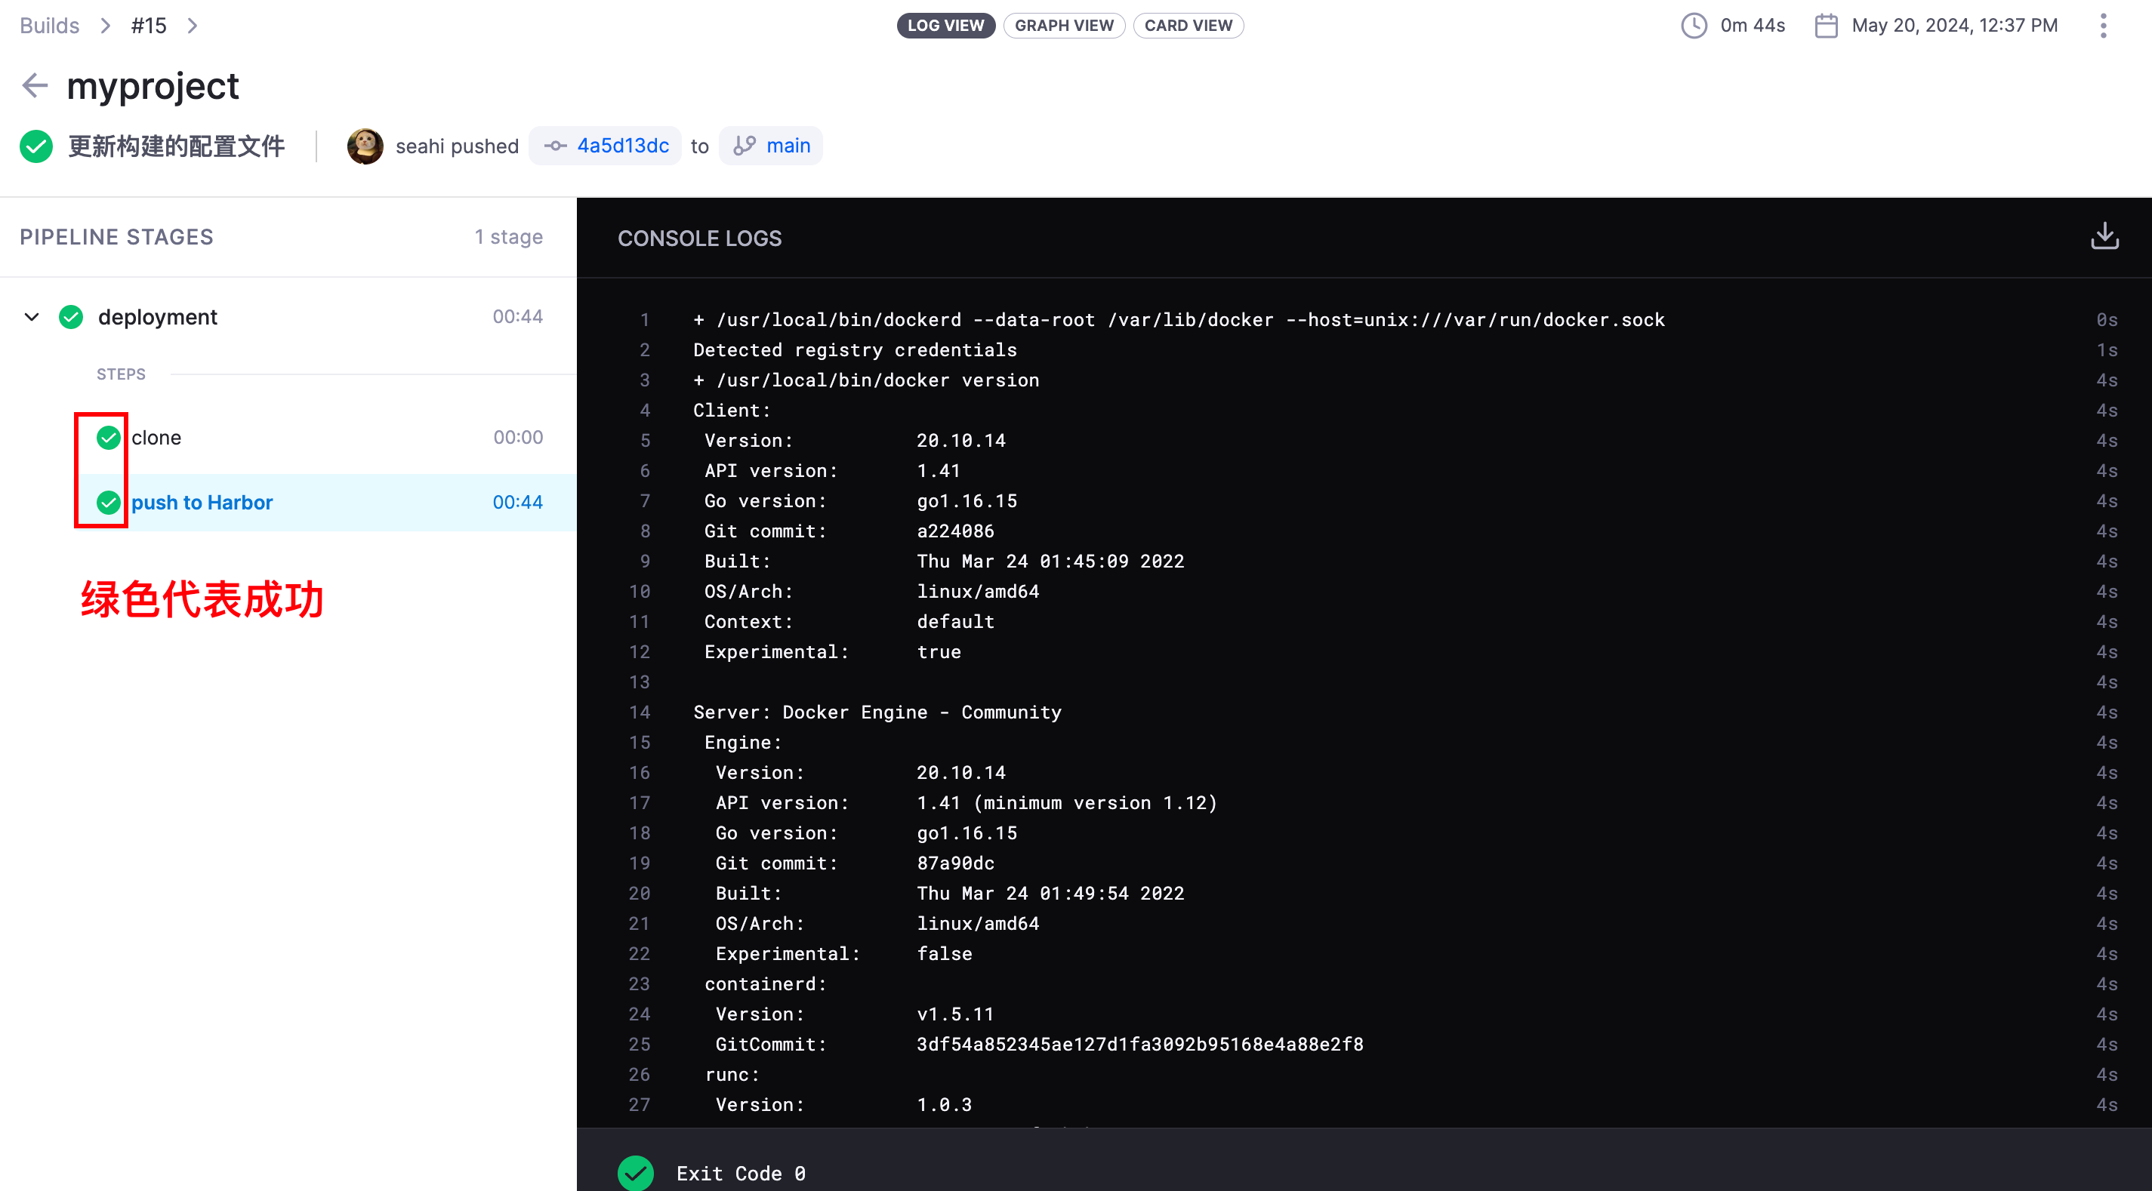Click the deployment stage success icon

(x=71, y=318)
